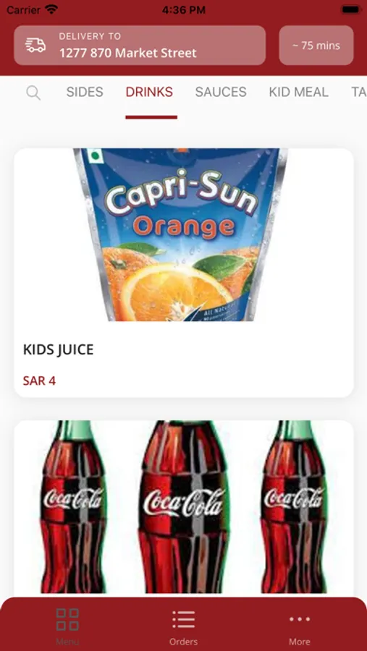Tap the search magnifier icon
This screenshot has width=367, height=651.
33,93
